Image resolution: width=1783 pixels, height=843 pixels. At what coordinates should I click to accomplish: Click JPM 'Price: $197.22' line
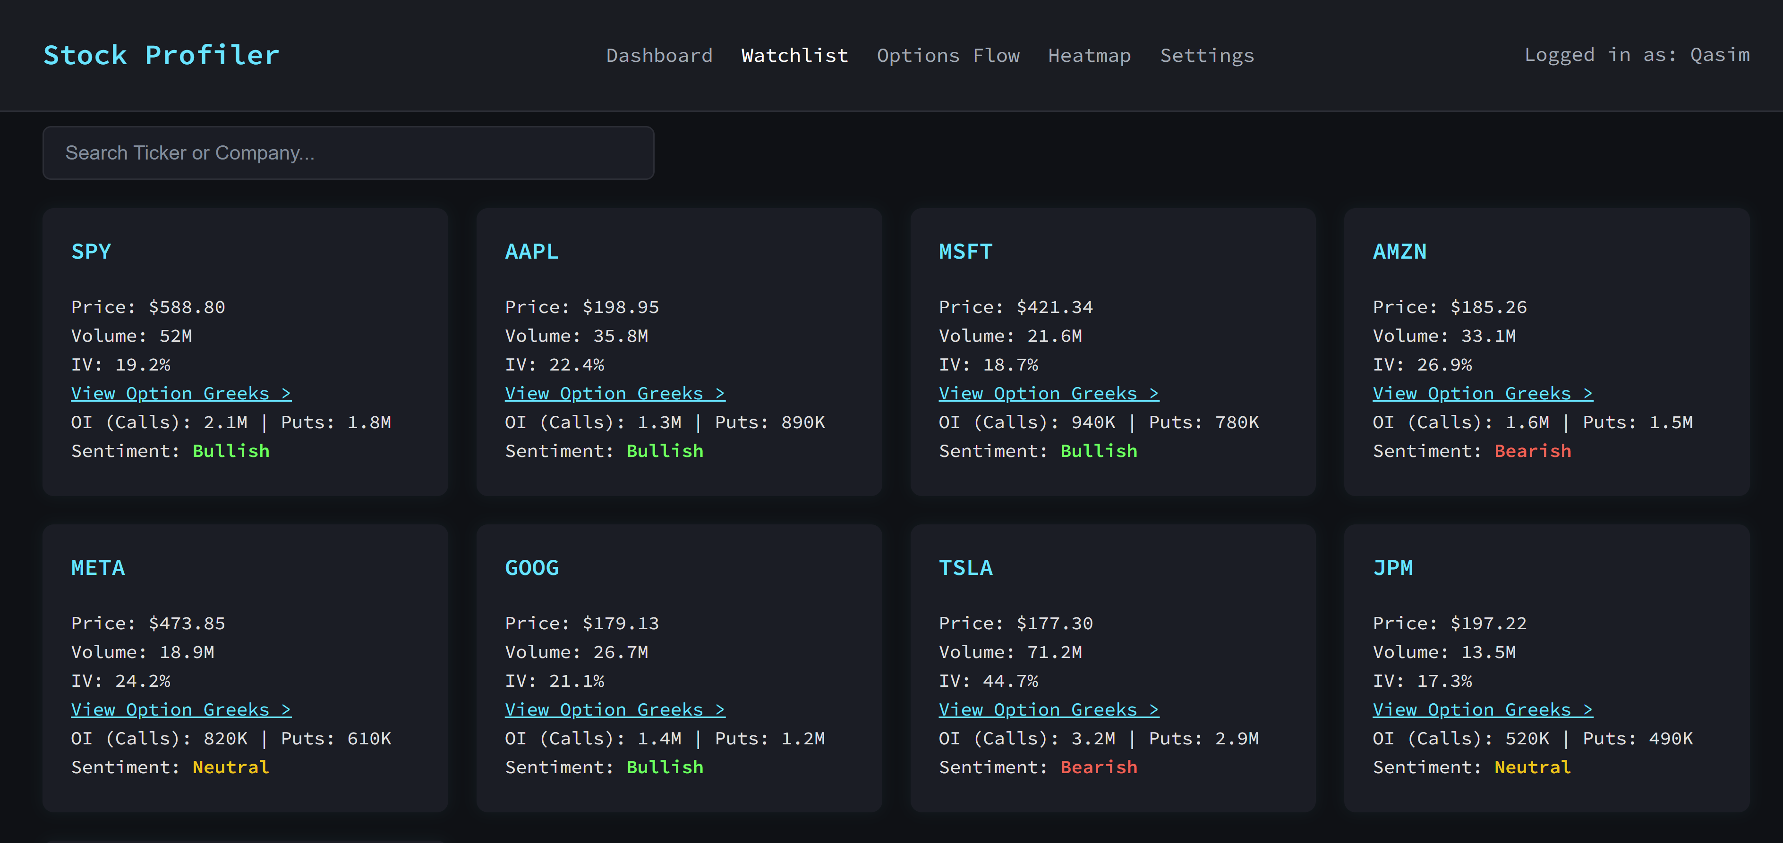click(x=1450, y=623)
